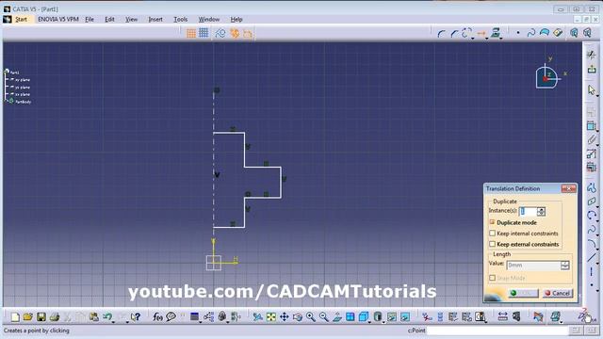The image size is (603, 339).
Task: Click the Zoom Out magnifier
Action: tap(324, 317)
